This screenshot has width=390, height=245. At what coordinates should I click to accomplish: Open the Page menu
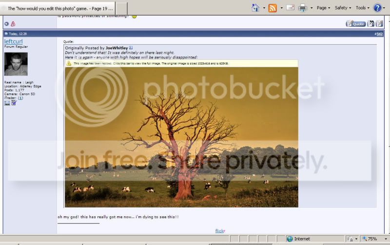[x=323, y=8]
